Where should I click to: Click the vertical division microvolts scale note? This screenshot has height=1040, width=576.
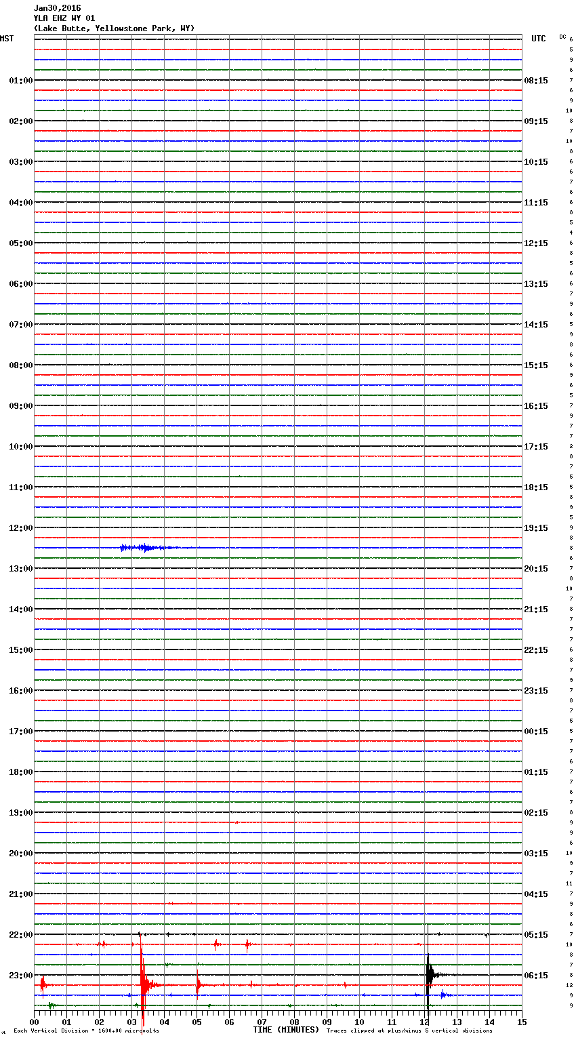[86, 1031]
